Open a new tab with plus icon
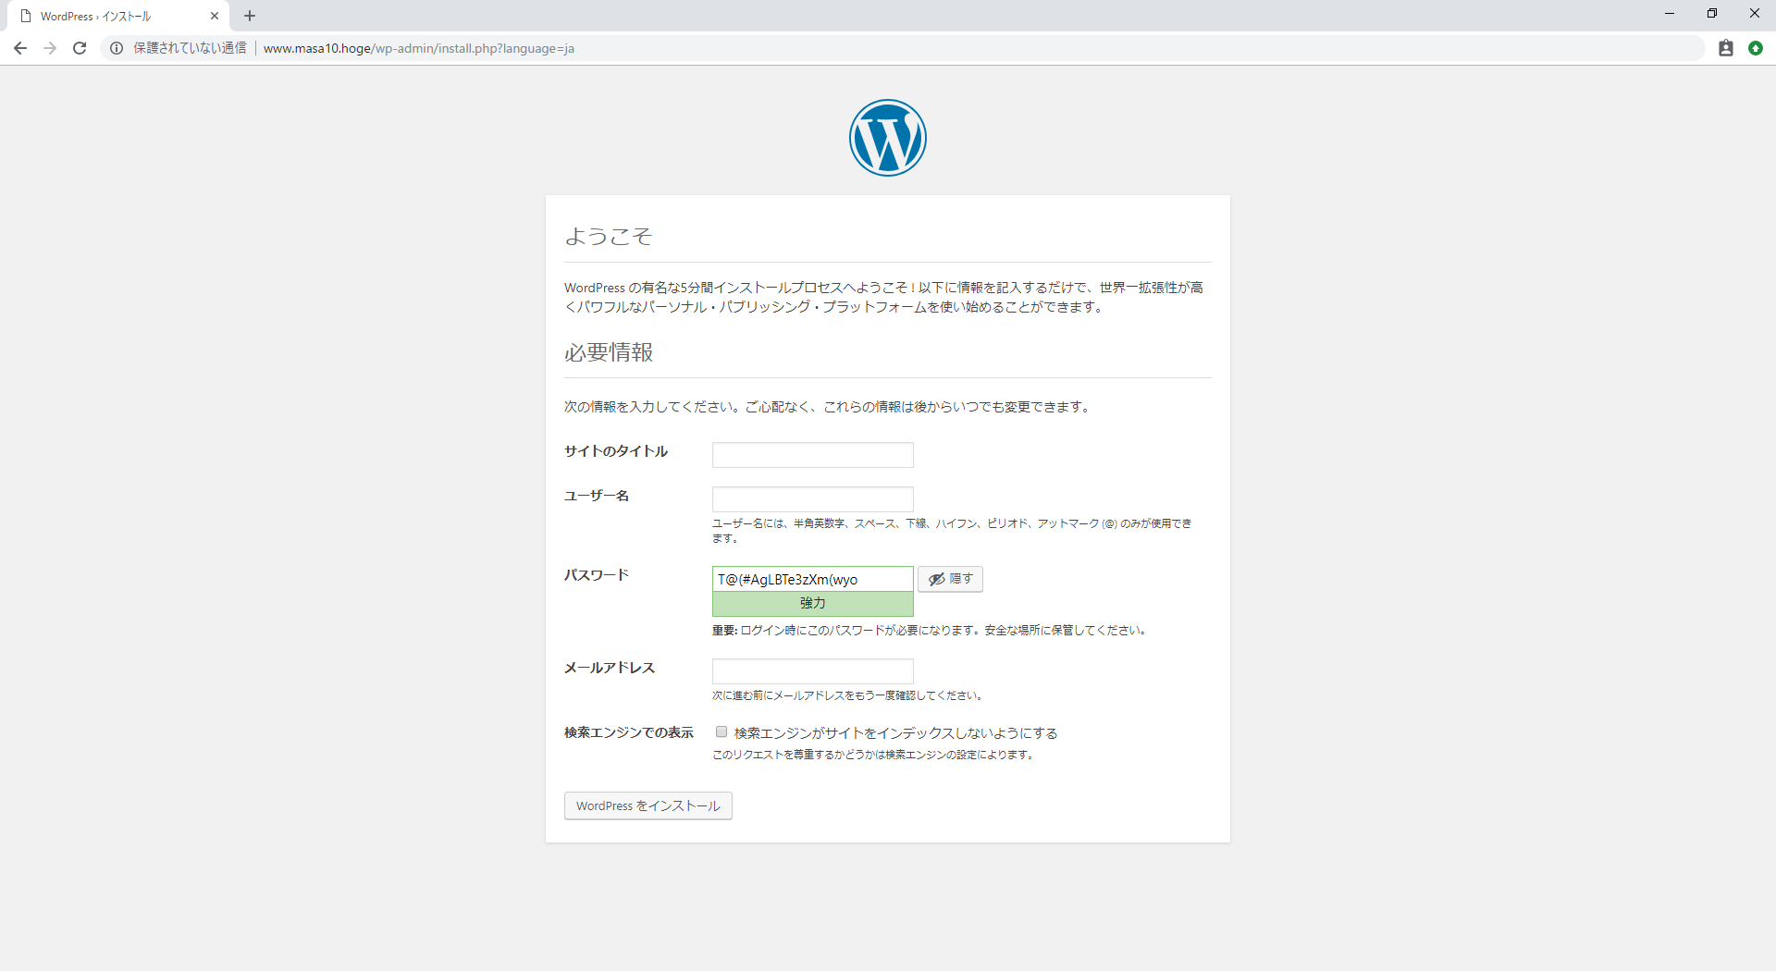The width and height of the screenshot is (1776, 971). (x=250, y=16)
